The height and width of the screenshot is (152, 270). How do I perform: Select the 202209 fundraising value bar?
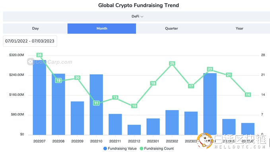[x=77, y=118]
